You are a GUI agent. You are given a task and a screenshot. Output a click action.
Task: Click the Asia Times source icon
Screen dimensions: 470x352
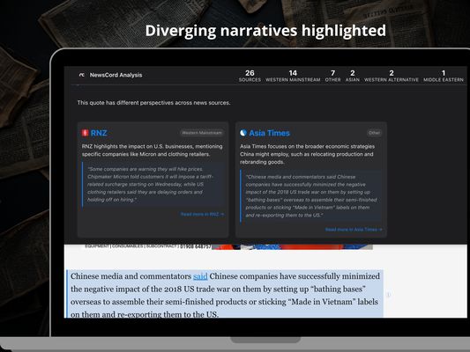click(243, 133)
